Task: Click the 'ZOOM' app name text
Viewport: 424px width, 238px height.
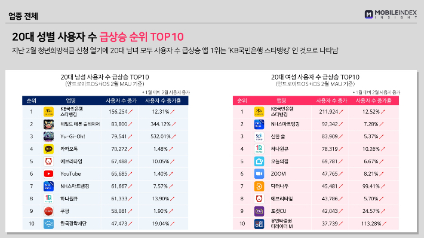Action: [x=278, y=174]
